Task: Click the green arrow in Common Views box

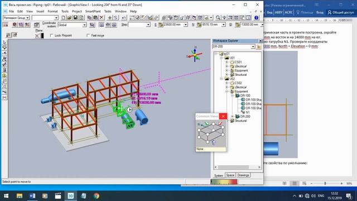Action: (x=206, y=123)
